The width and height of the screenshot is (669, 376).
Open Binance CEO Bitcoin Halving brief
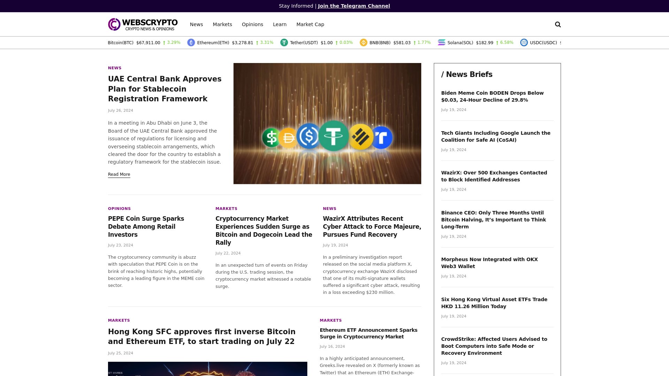click(494, 220)
